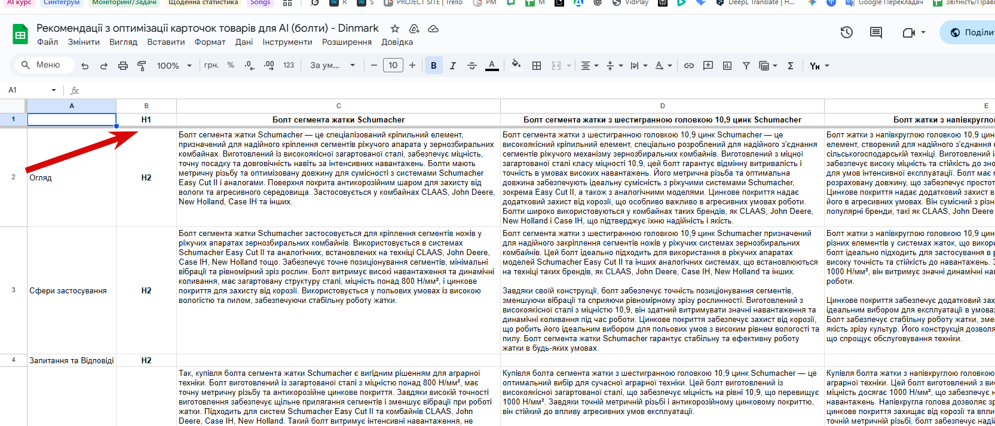This screenshot has width=995, height=426.
Task: Open the filter views table dropdown
Action: click(x=768, y=66)
